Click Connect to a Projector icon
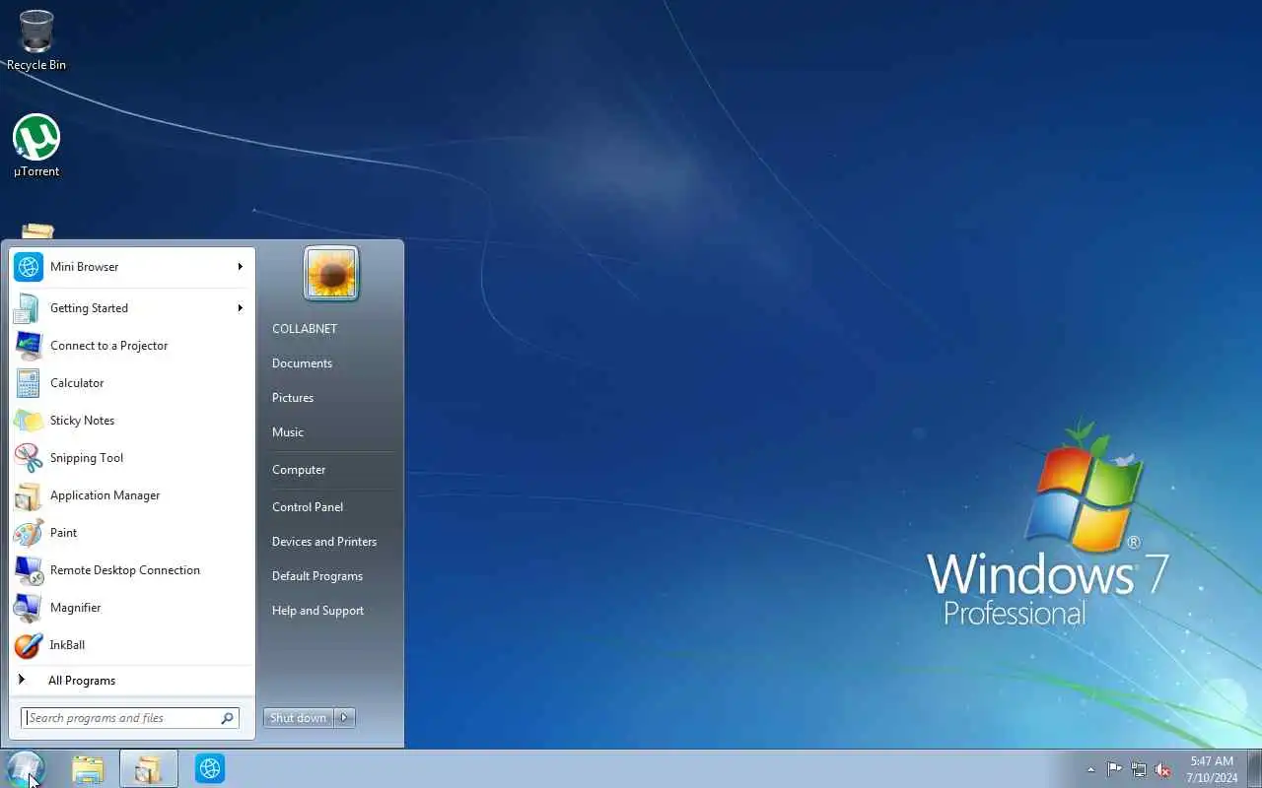The height and width of the screenshot is (788, 1262). click(28, 346)
